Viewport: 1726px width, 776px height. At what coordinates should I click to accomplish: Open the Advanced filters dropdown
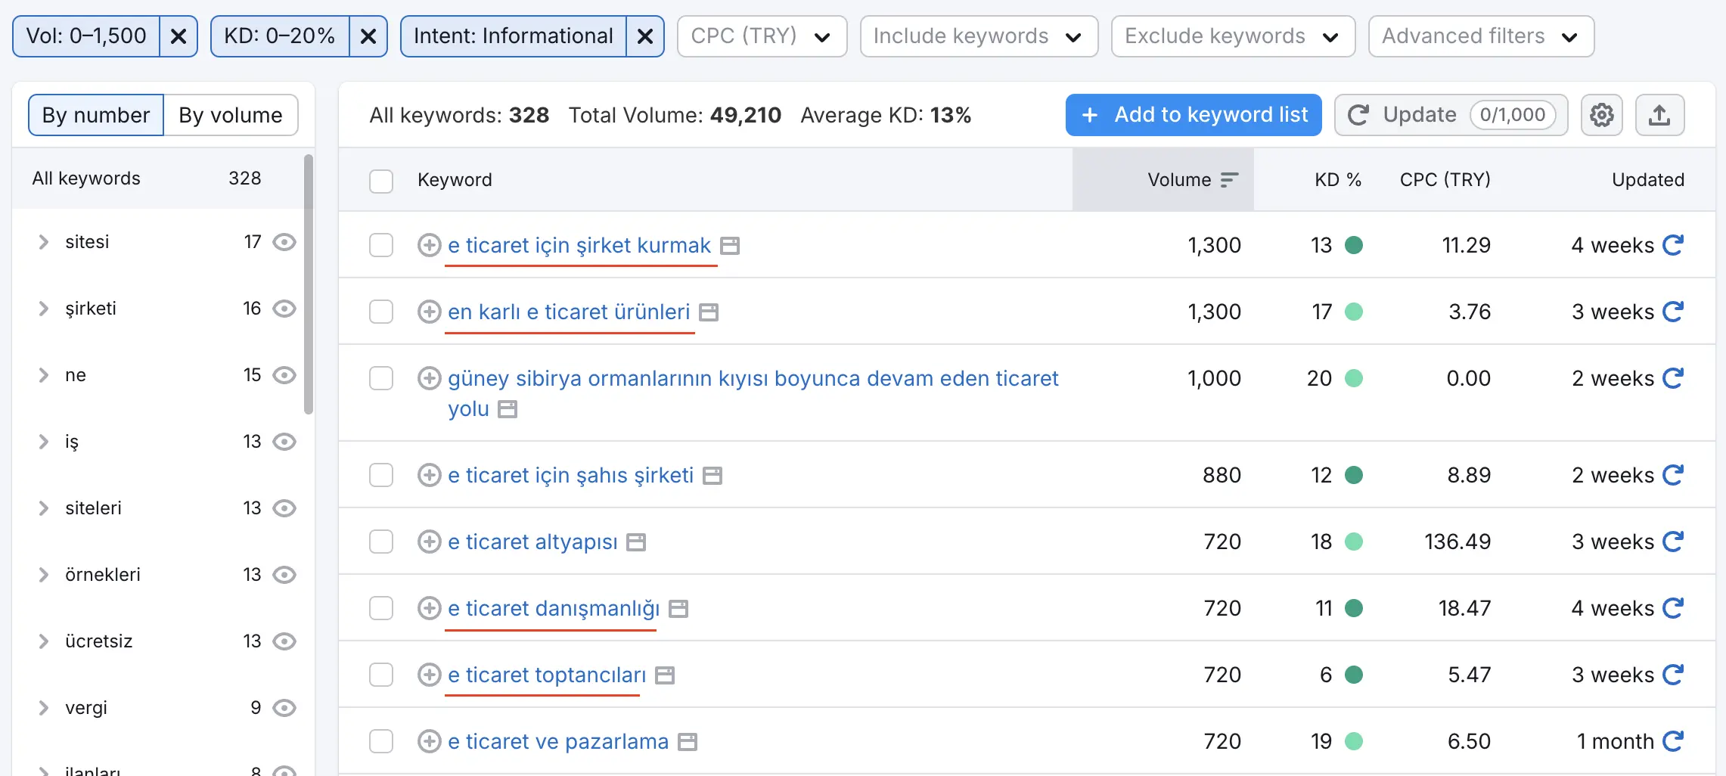pos(1481,36)
